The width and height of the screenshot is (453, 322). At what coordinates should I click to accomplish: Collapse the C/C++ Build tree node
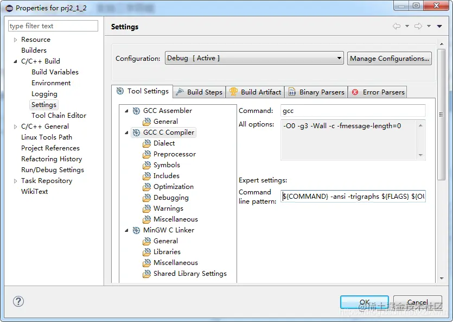click(15, 61)
